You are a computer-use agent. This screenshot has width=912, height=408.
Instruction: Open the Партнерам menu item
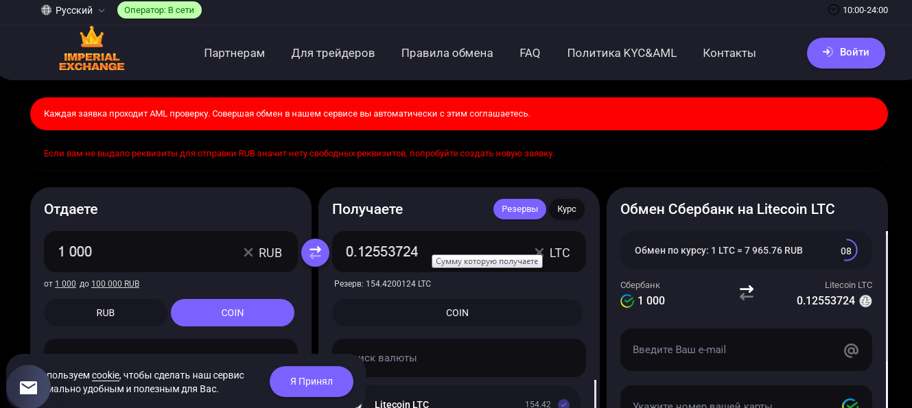[235, 53]
